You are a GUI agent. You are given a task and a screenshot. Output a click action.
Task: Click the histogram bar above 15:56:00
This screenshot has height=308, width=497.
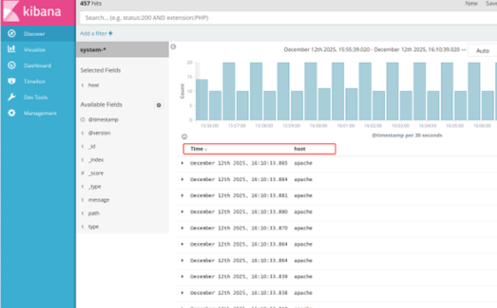point(215,106)
